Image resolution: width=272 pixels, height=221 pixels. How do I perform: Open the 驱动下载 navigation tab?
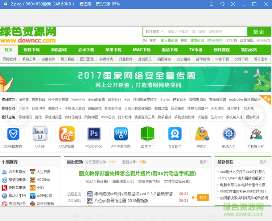(x=170, y=50)
